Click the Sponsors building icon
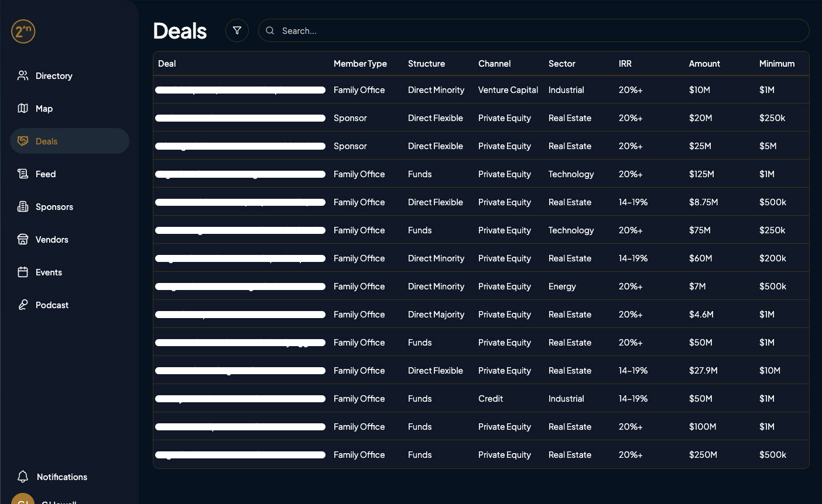822x504 pixels. (23, 206)
